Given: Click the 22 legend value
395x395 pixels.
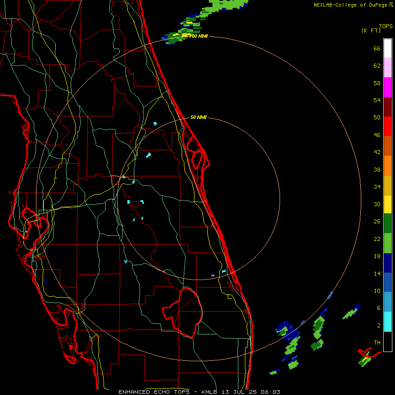Looking at the screenshot, I should click(377, 239).
